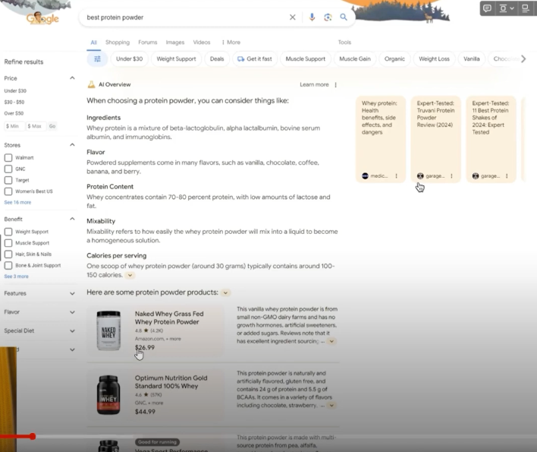This screenshot has height=452, width=537.
Task: Apply the Get it fast chip
Action: 254,59
